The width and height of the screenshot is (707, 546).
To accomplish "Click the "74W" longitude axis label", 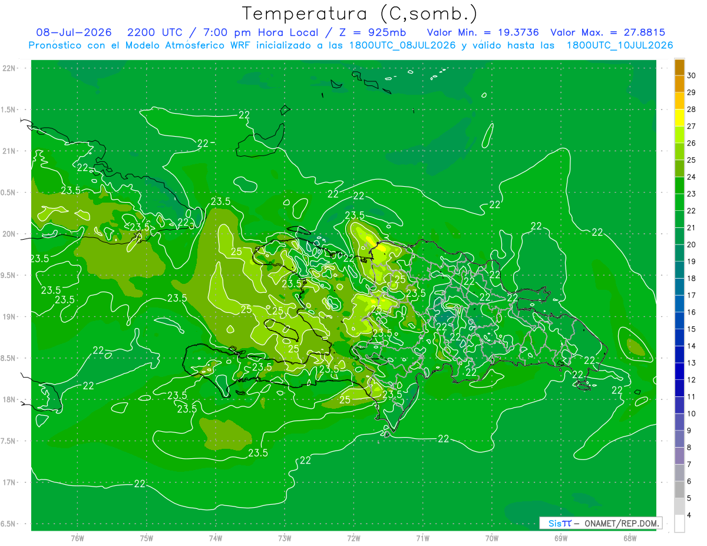I will pyautogui.click(x=215, y=538).
